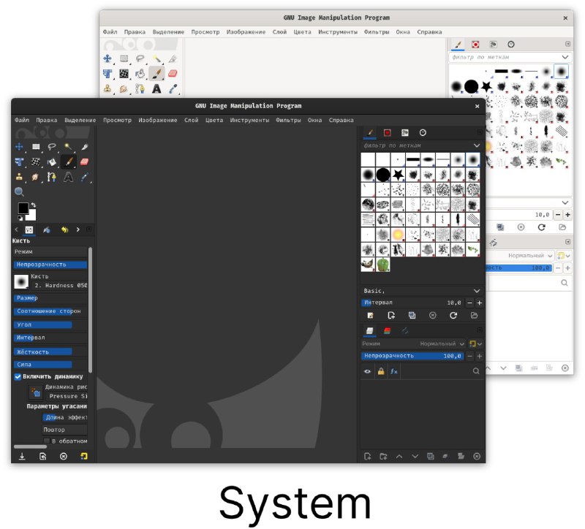The width and height of the screenshot is (585, 529).
Task: Select the Eraser tool in light window
Action: (x=173, y=74)
